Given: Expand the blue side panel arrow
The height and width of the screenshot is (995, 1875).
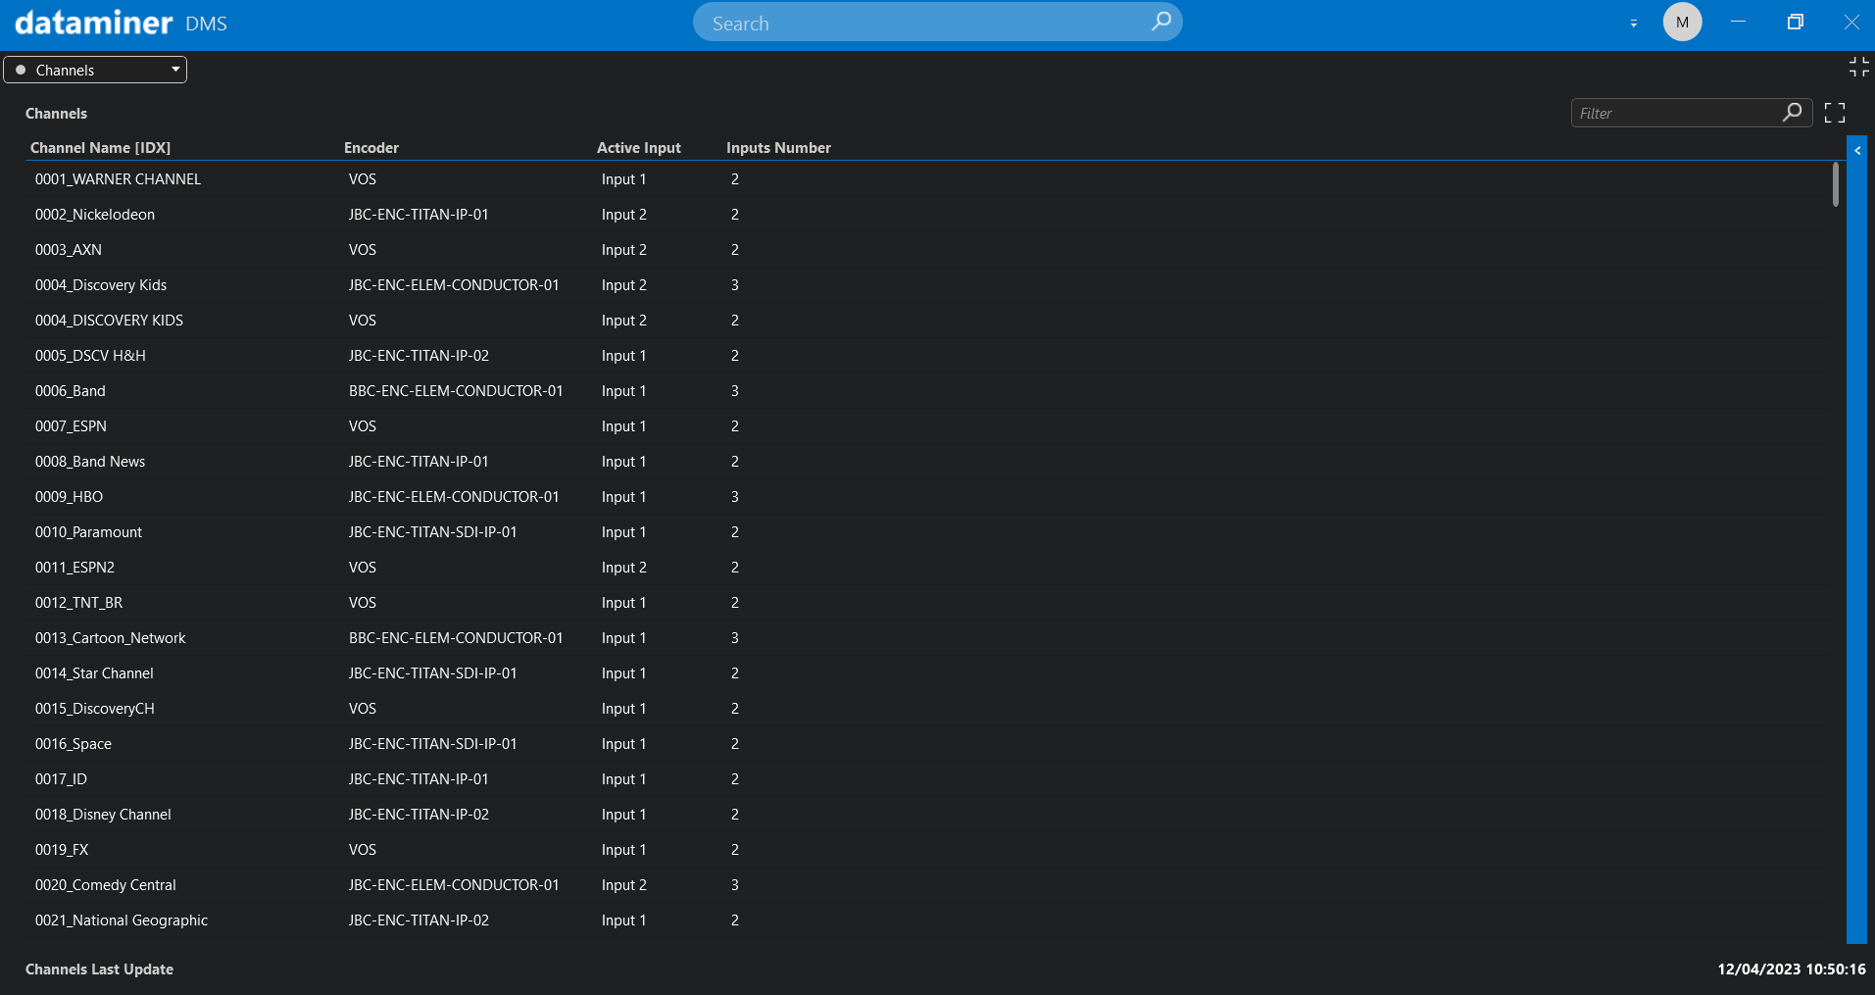Looking at the screenshot, I should [1857, 151].
